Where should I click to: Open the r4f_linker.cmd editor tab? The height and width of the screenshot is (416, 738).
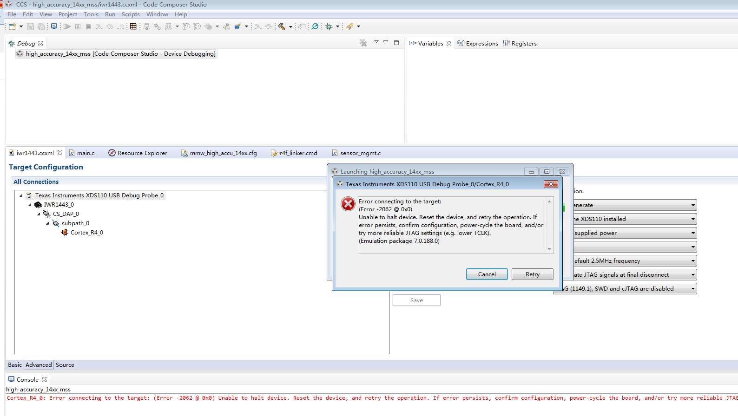click(x=294, y=153)
